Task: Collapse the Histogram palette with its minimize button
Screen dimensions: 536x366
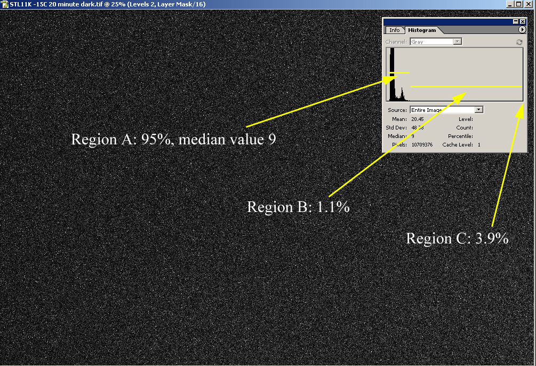Action: point(516,22)
